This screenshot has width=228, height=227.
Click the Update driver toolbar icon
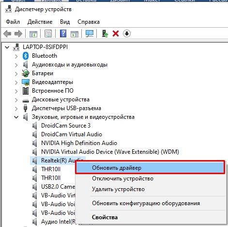pyautogui.click(x=105, y=33)
